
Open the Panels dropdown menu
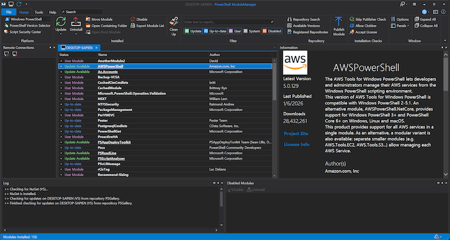click(400, 26)
